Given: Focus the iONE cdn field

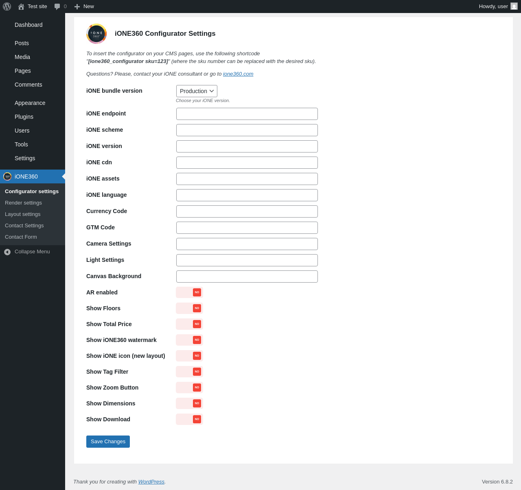Looking at the screenshot, I should tap(247, 163).
